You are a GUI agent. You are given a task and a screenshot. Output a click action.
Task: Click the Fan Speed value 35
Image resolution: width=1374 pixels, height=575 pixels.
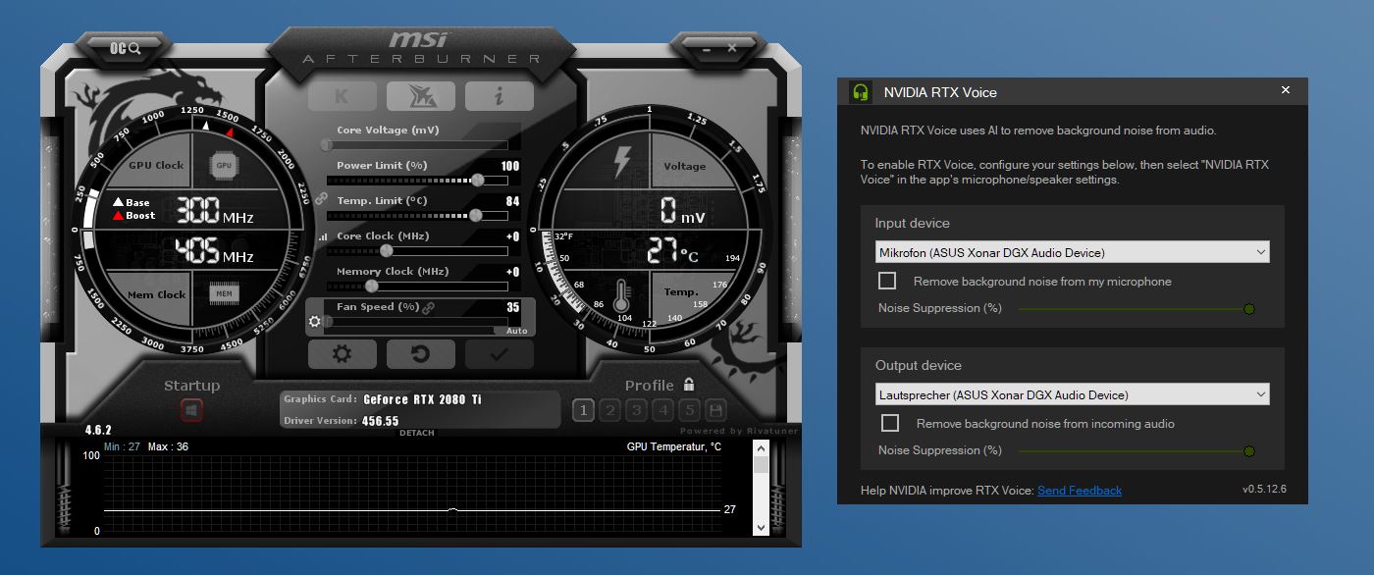coord(512,307)
